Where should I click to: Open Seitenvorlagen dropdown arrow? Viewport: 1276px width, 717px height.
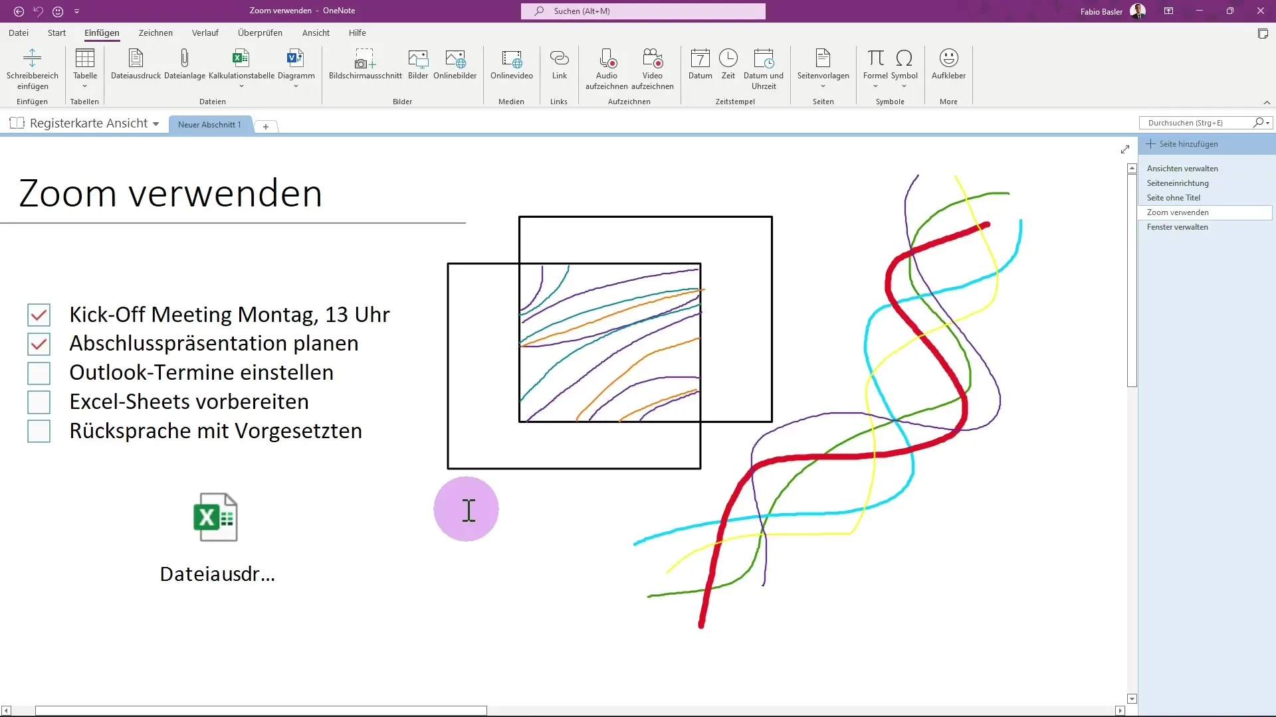coord(823,86)
